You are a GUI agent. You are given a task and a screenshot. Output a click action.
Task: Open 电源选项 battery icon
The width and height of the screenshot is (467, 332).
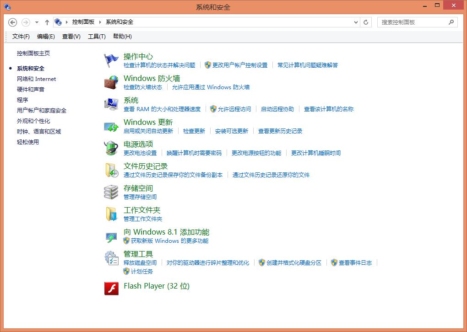click(x=111, y=148)
